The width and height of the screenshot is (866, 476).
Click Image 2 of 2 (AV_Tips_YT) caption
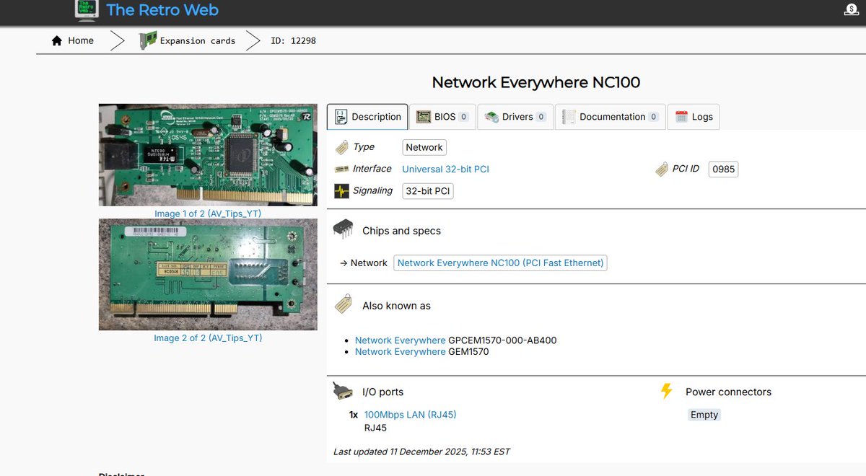[x=208, y=338]
